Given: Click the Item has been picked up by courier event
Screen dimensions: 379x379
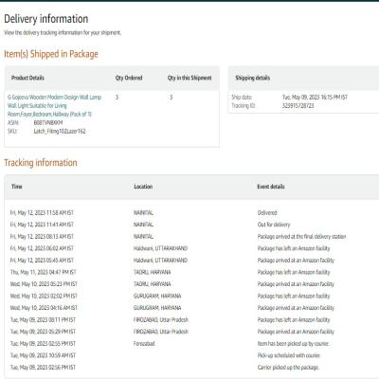Looking at the screenshot, I should (294, 343).
